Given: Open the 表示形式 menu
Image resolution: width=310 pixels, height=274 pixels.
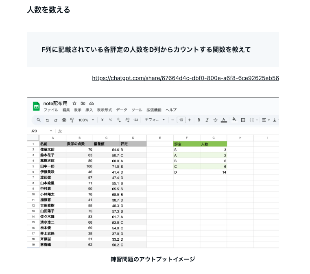Looking at the screenshot, I should pyautogui.click(x=105, y=110).
